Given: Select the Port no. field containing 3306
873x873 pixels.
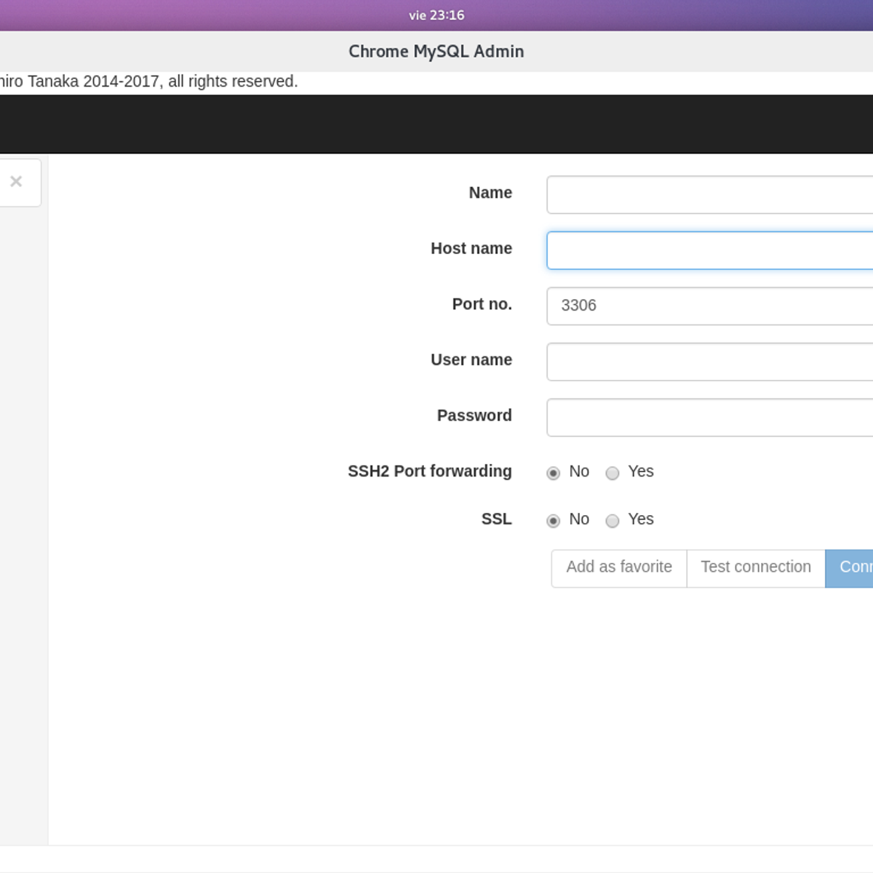Looking at the screenshot, I should pyautogui.click(x=709, y=306).
